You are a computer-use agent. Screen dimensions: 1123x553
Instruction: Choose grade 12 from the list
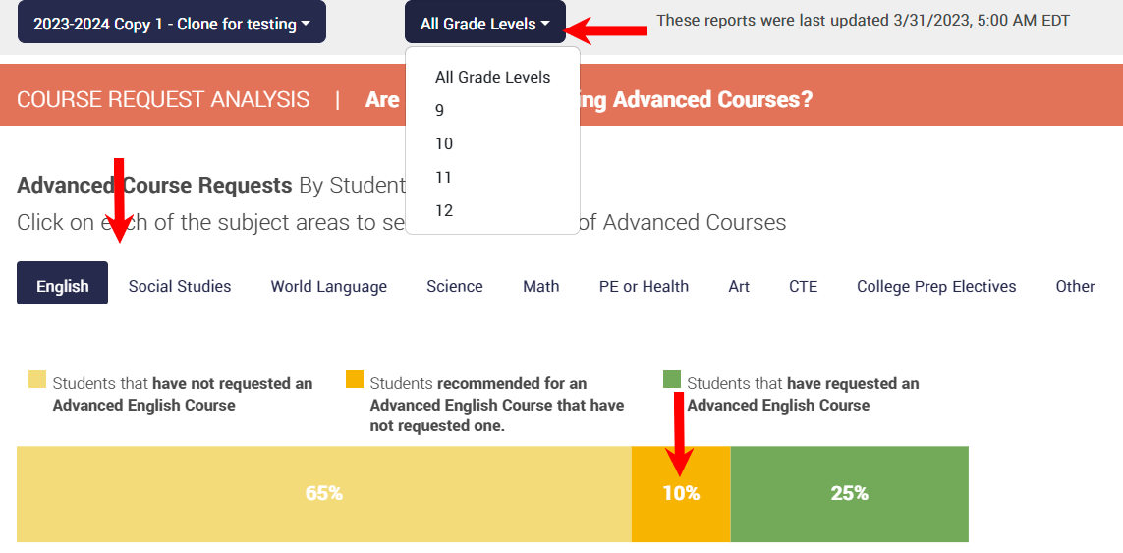444,210
